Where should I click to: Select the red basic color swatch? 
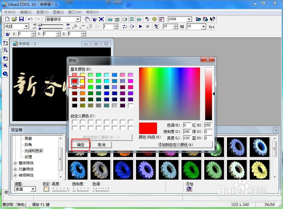[75, 81]
